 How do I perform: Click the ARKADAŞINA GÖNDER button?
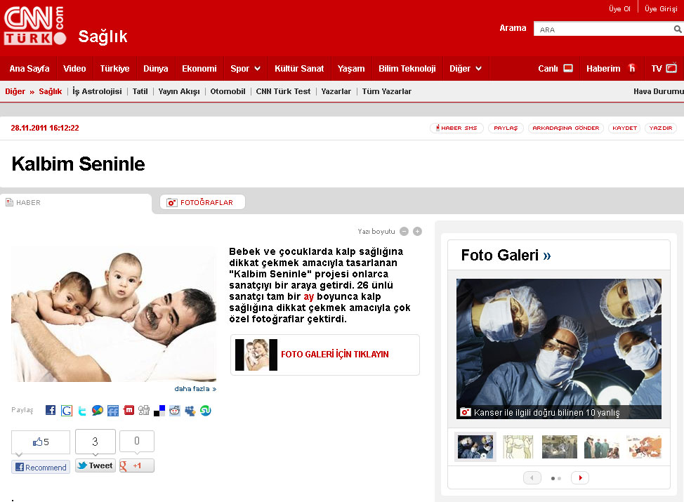point(566,128)
